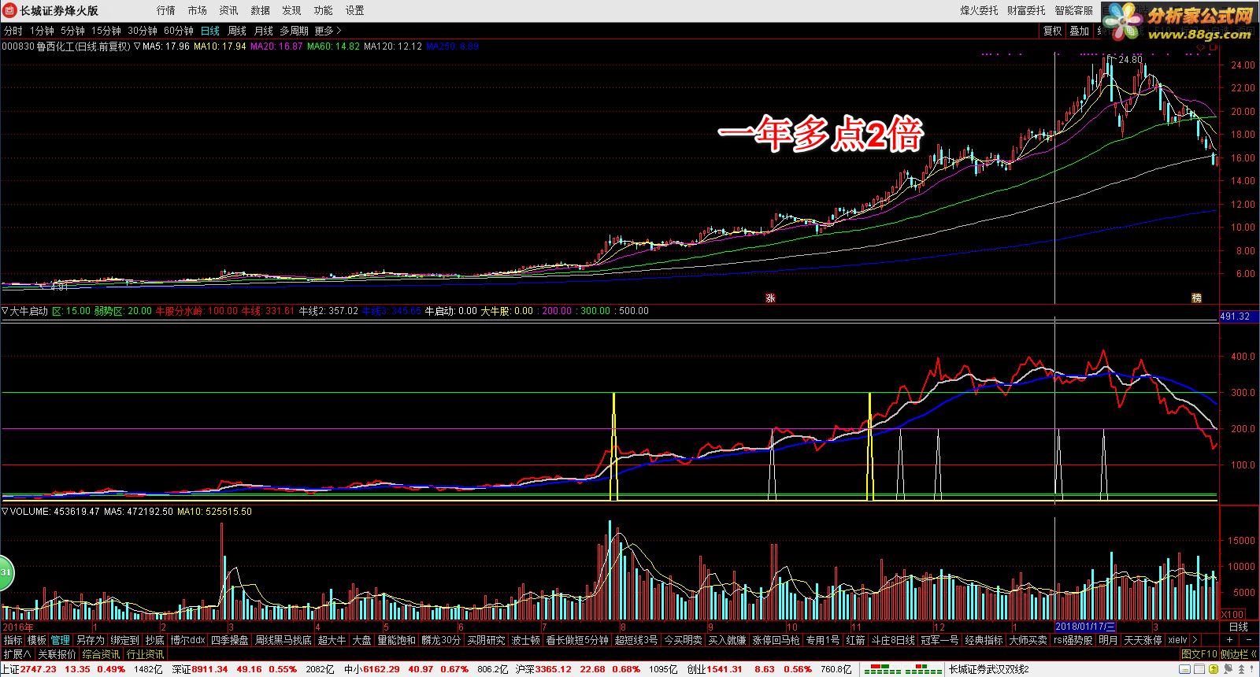Screen dimensions: 1260x677
Task: Click the green circular 31 badge
Action: point(5,572)
